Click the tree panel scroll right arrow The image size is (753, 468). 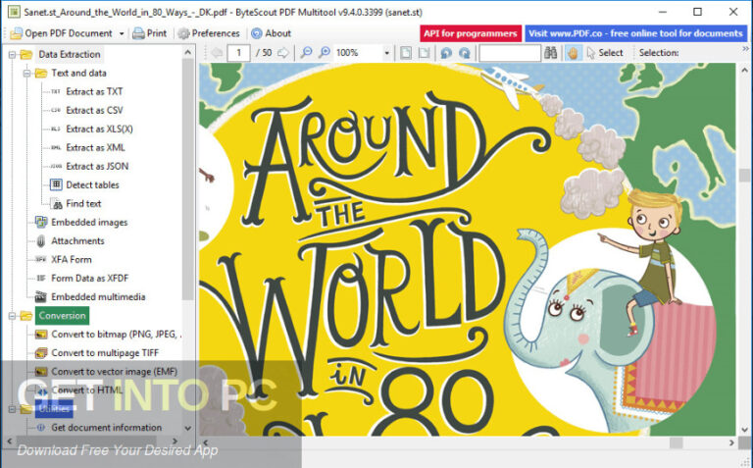pyautogui.click(x=175, y=441)
